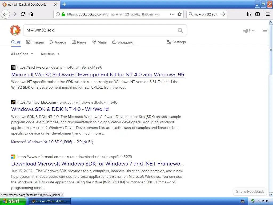Open a new tab with plus button
The image size is (273, 205).
64,4
